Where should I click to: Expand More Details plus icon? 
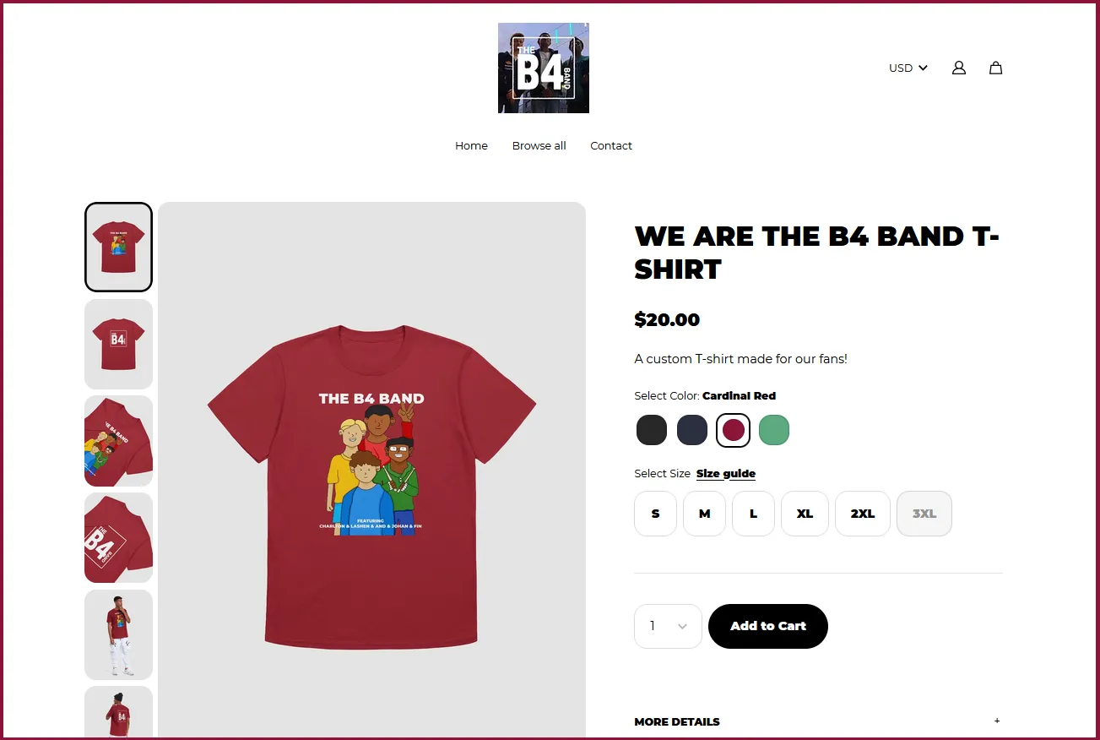(997, 721)
